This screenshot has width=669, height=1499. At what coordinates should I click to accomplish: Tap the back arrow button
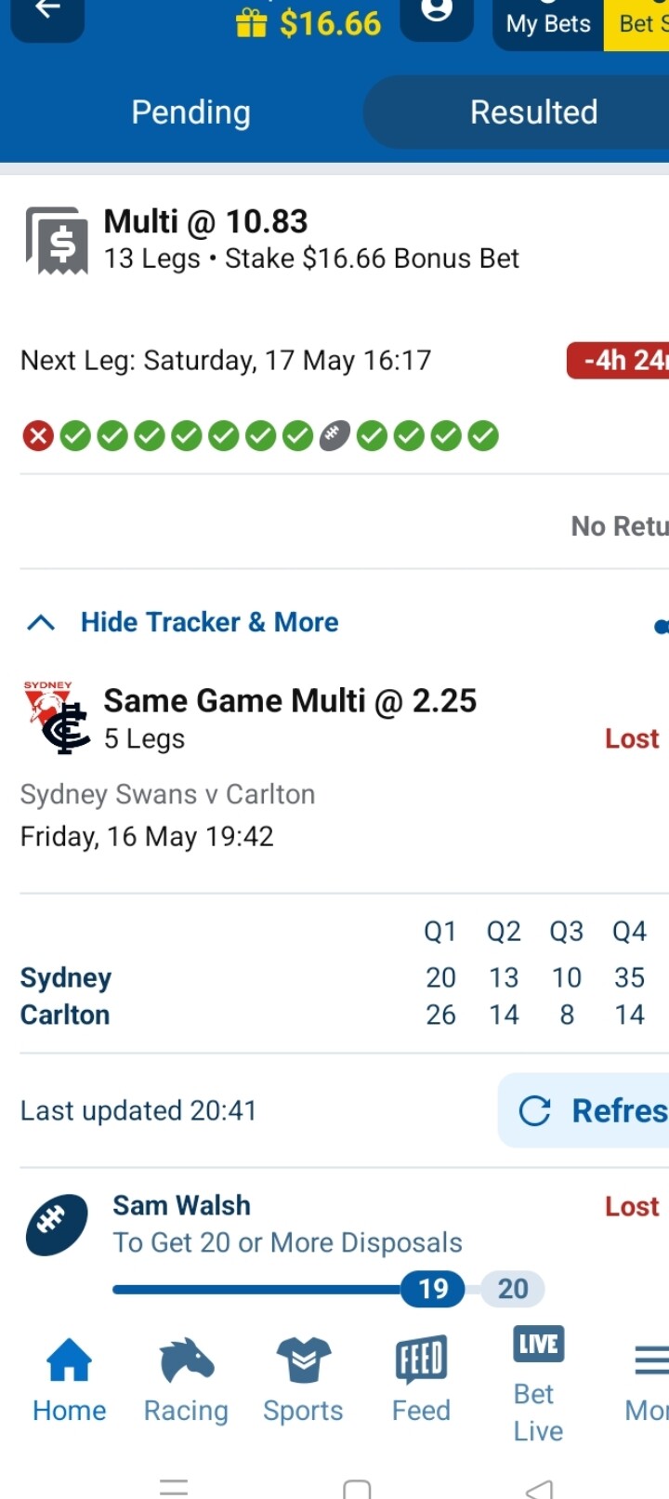[47, 14]
